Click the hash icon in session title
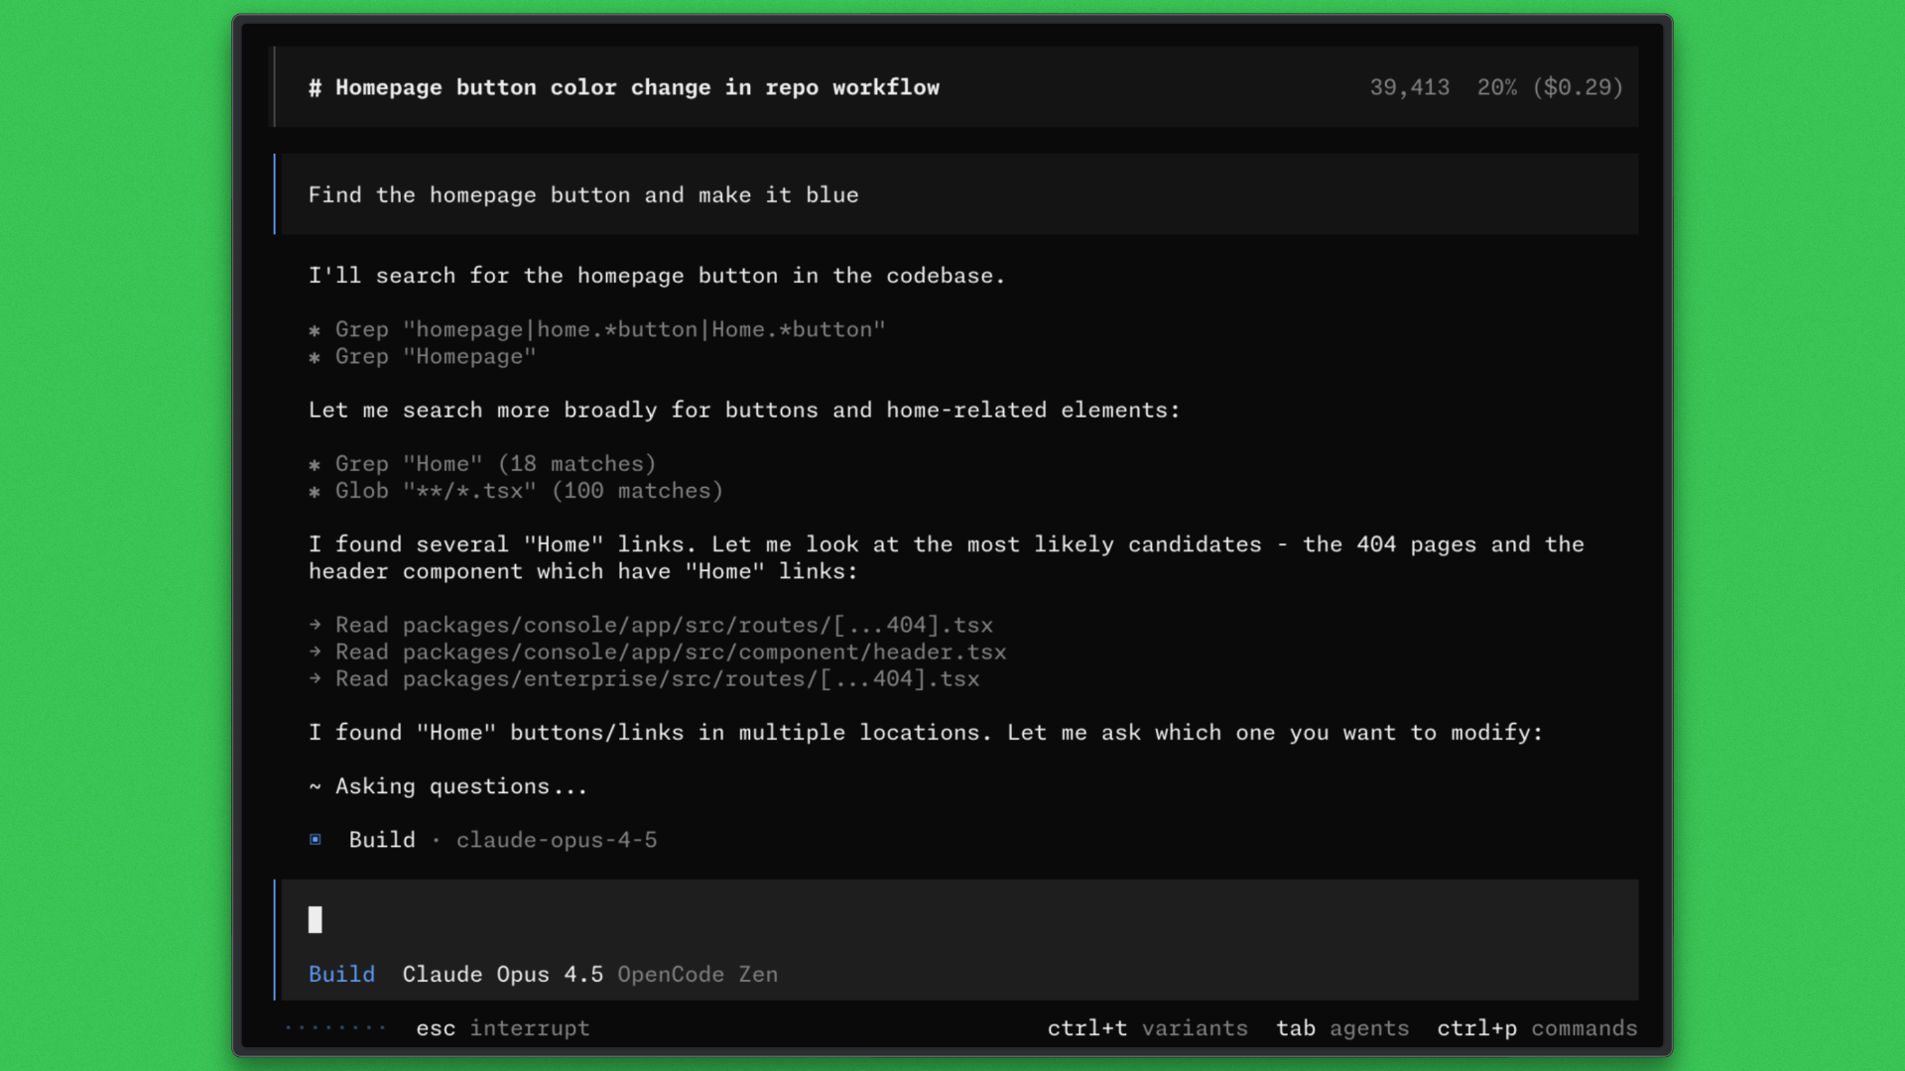 (x=315, y=87)
